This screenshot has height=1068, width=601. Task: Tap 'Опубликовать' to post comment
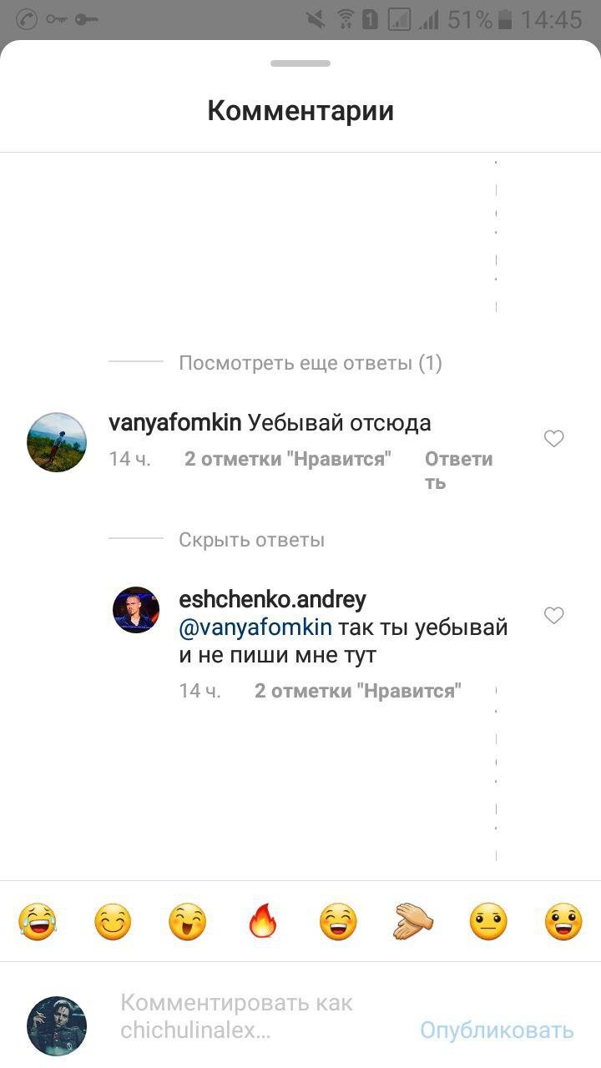[497, 1030]
